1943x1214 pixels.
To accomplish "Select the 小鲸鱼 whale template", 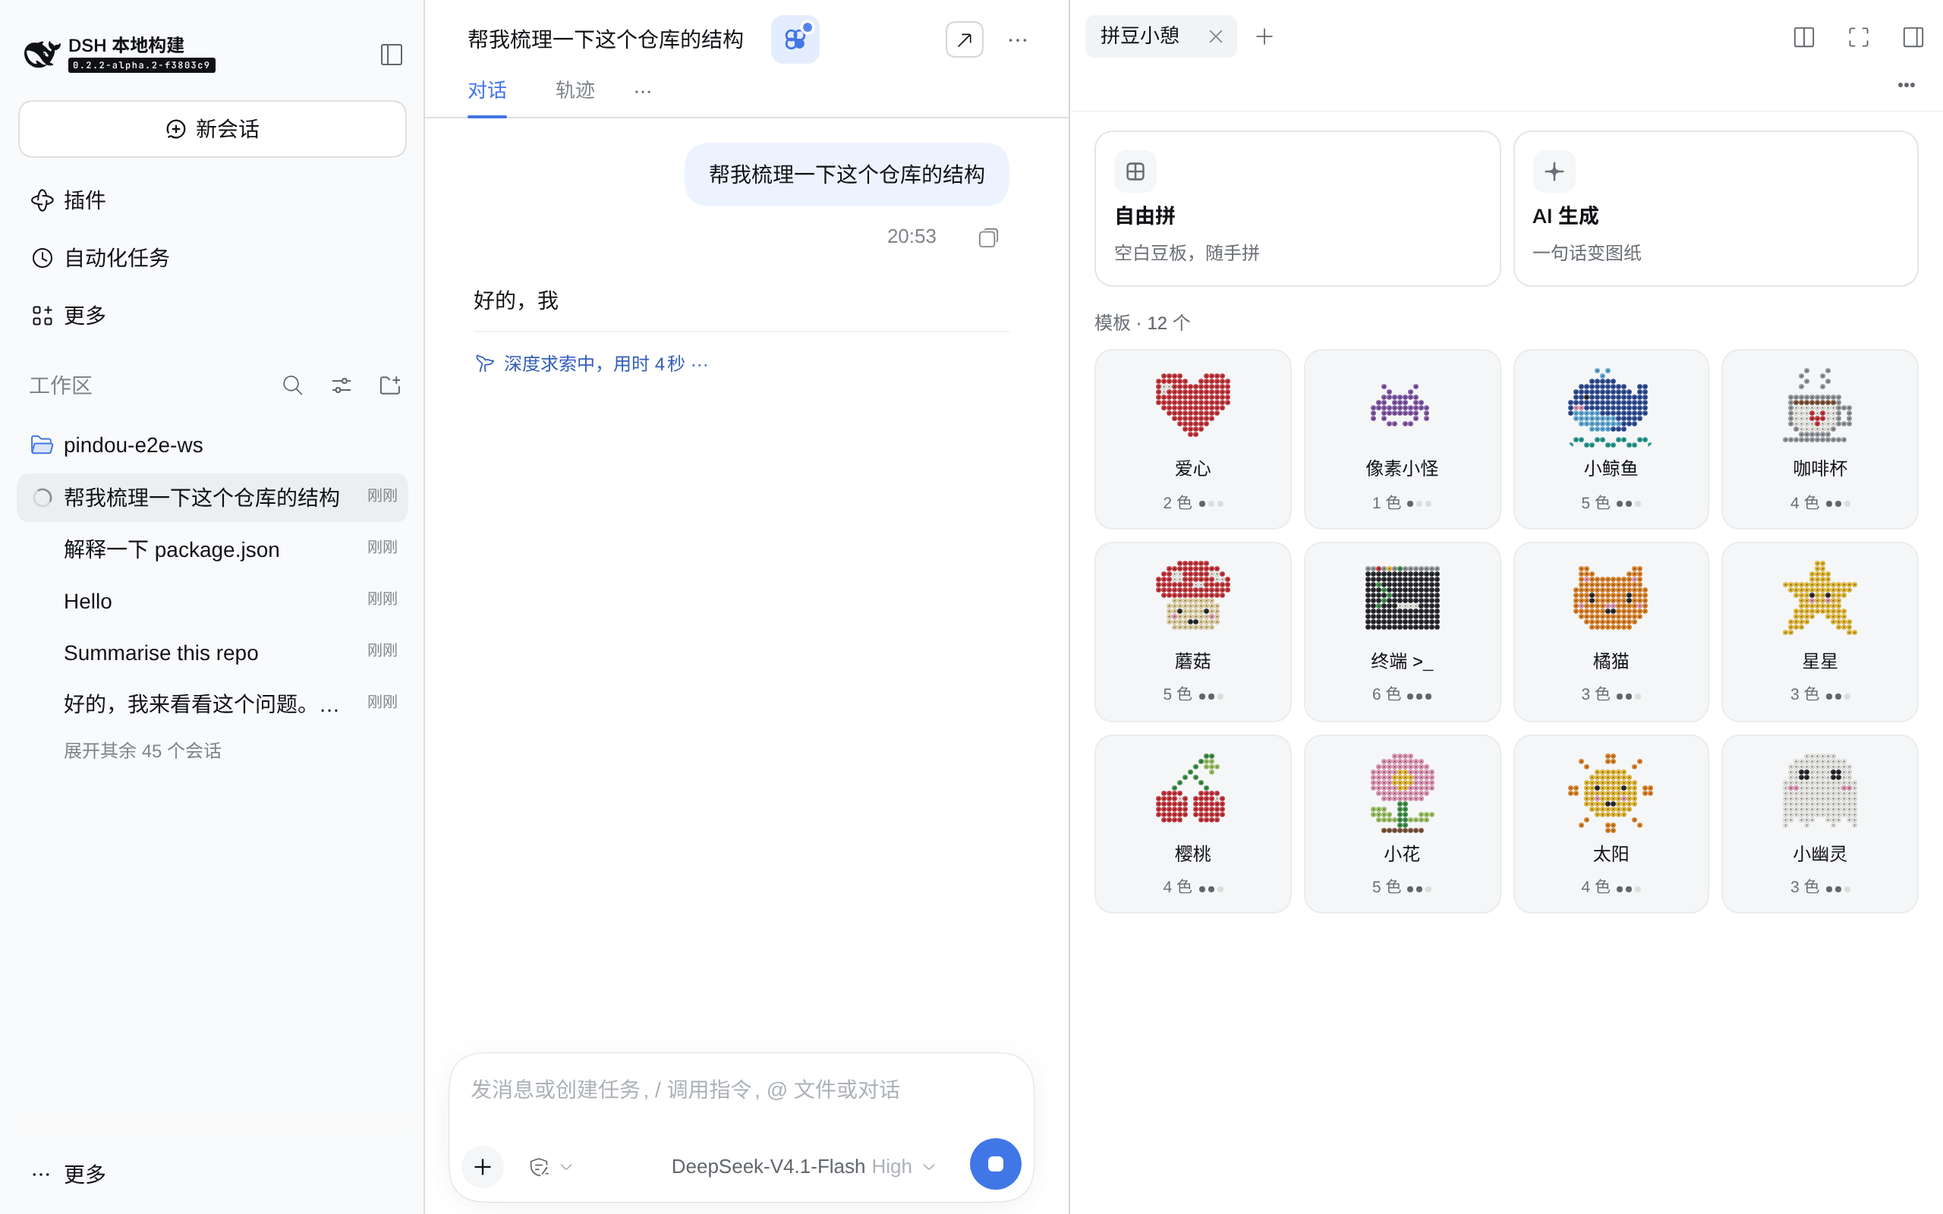I will [x=1611, y=439].
